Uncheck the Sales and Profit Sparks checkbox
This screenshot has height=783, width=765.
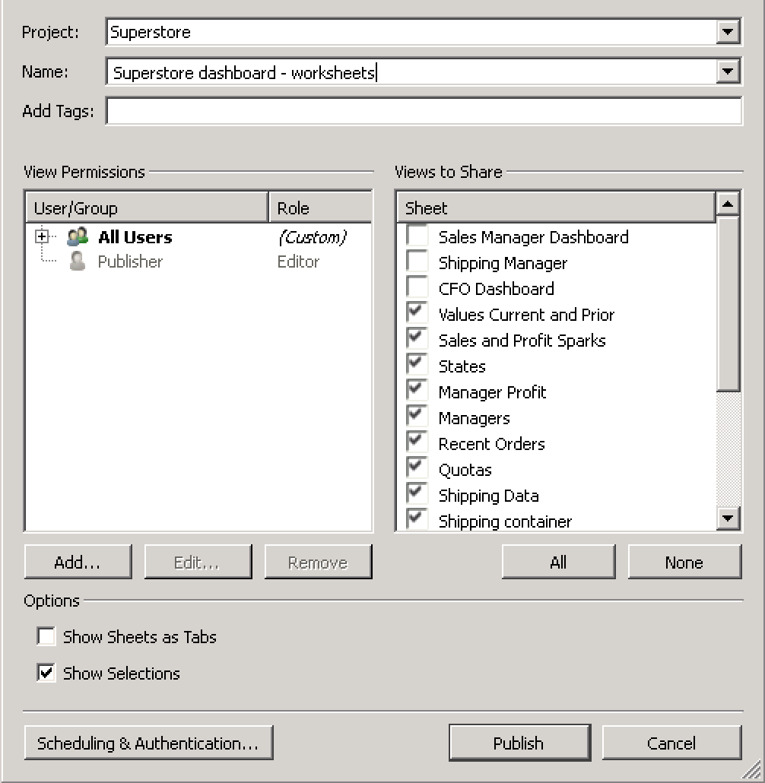417,338
